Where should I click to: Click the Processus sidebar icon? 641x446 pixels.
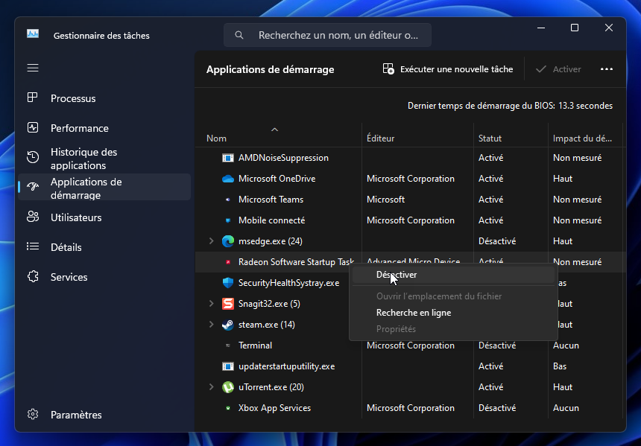33,98
